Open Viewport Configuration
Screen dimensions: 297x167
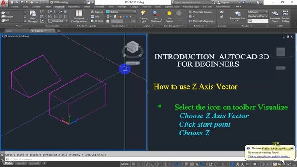coord(79,17)
